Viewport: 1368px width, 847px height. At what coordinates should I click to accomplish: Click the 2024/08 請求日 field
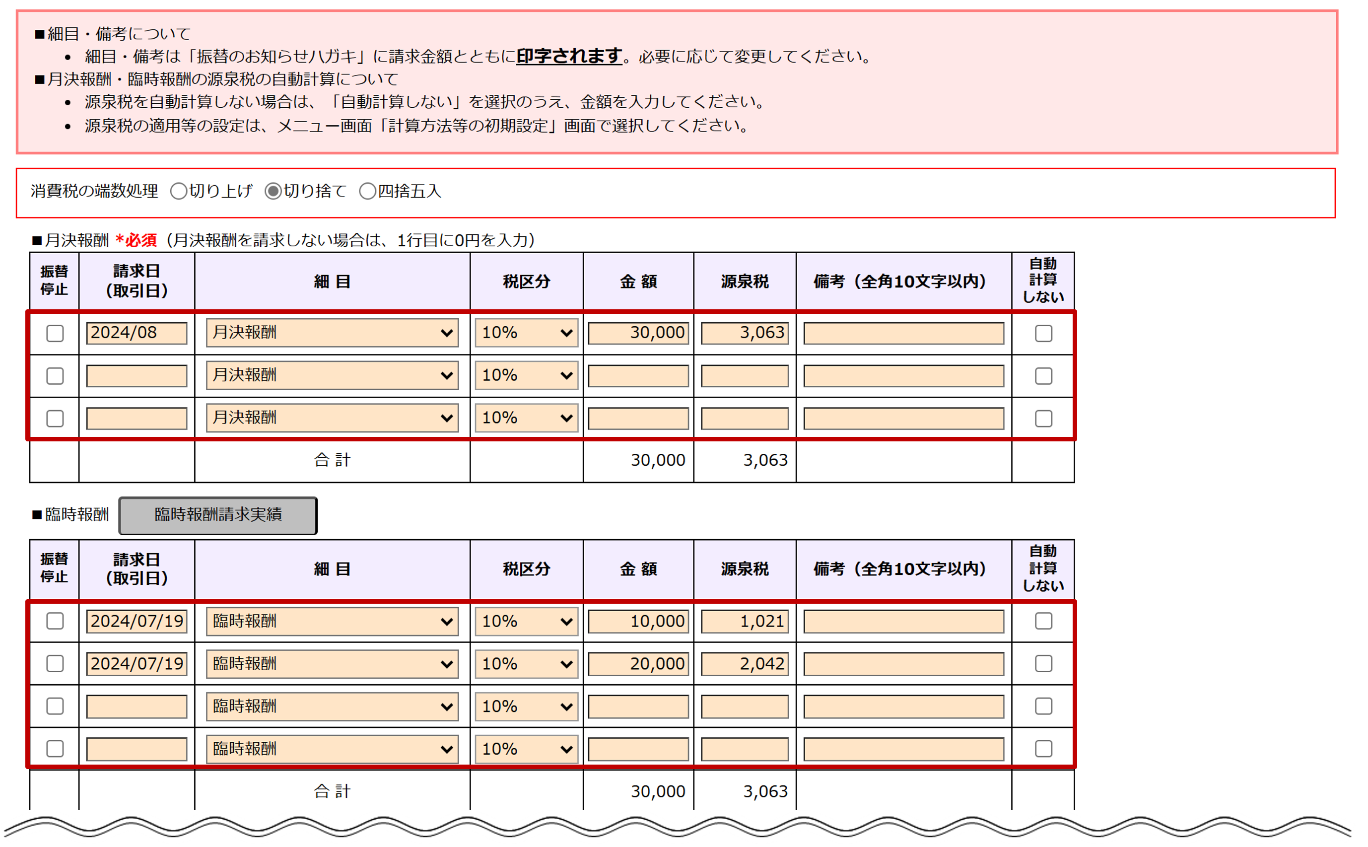[137, 333]
